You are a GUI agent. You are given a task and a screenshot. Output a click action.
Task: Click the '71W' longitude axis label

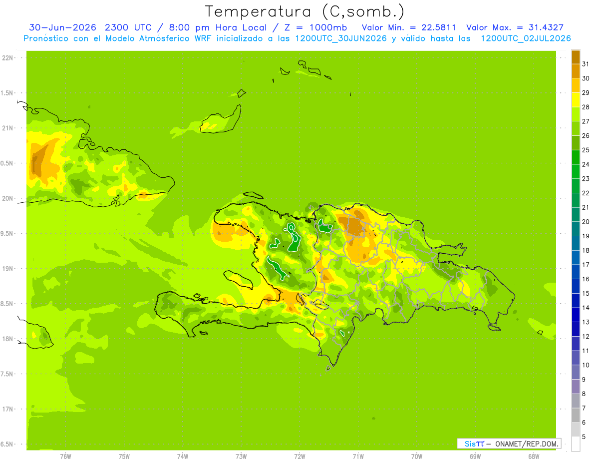pyautogui.click(x=358, y=456)
